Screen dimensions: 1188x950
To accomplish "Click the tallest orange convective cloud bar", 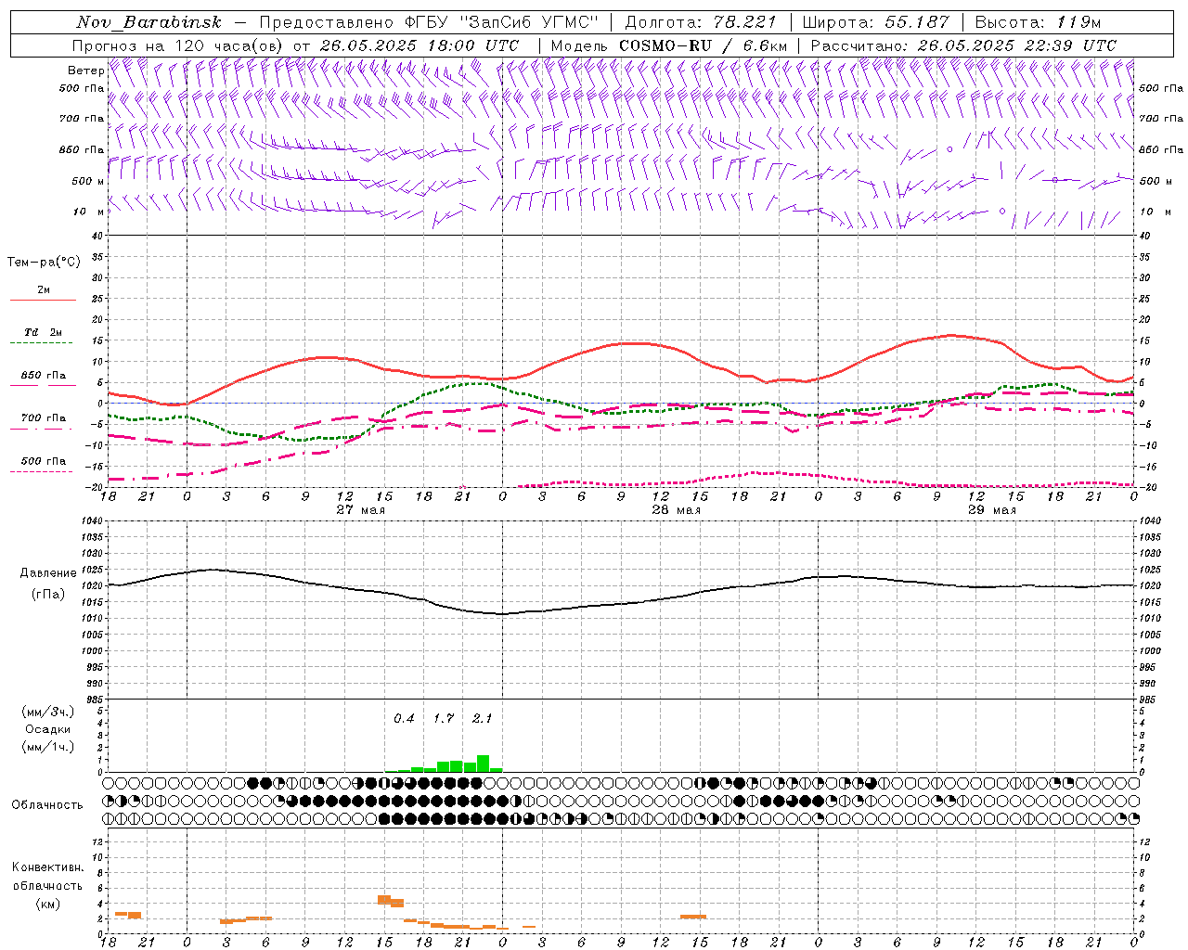I will 383,900.
